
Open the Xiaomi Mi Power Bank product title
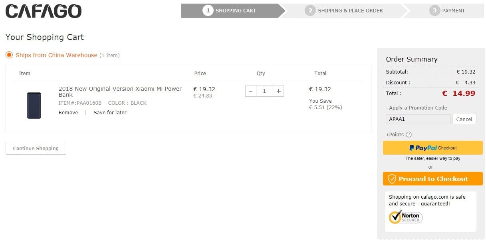tap(120, 92)
